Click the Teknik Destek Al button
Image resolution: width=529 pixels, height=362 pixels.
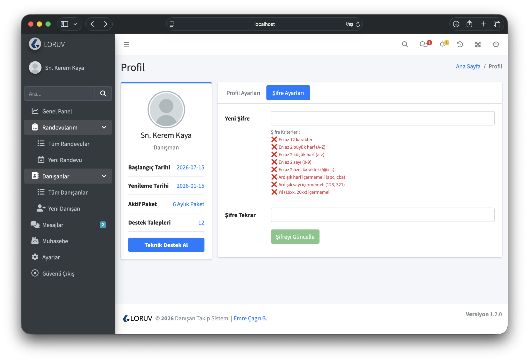166,245
